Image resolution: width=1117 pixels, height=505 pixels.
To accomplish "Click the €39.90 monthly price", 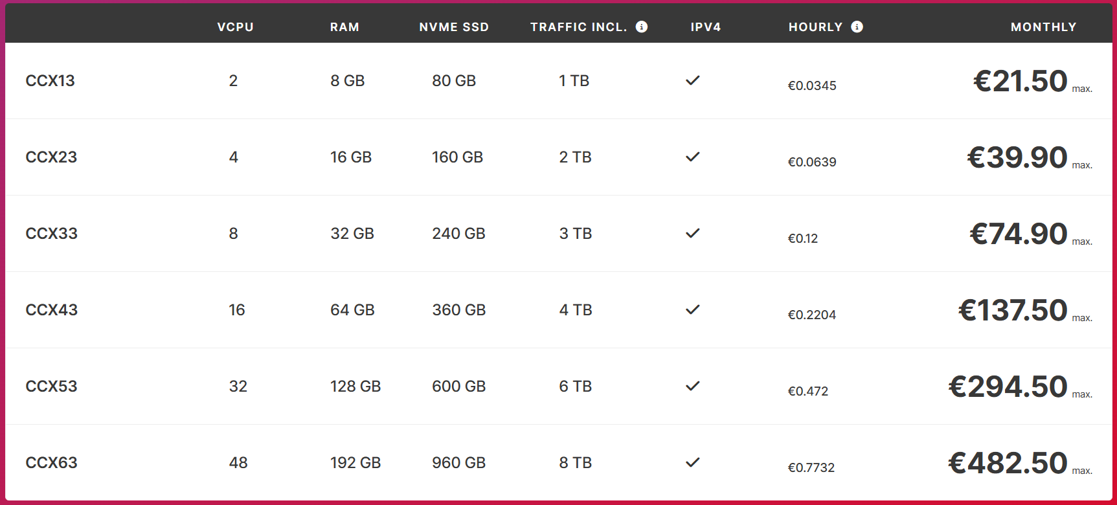I will 1017,157.
